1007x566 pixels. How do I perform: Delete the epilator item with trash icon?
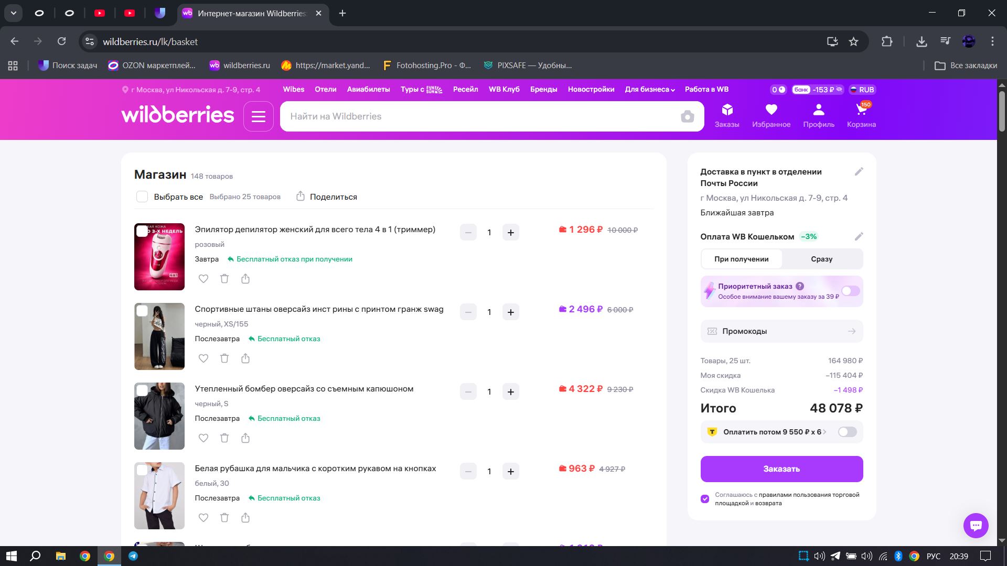(224, 279)
